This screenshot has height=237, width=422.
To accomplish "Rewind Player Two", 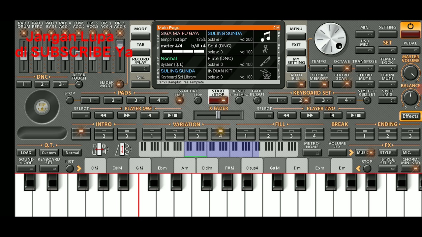I will click(x=286, y=115).
